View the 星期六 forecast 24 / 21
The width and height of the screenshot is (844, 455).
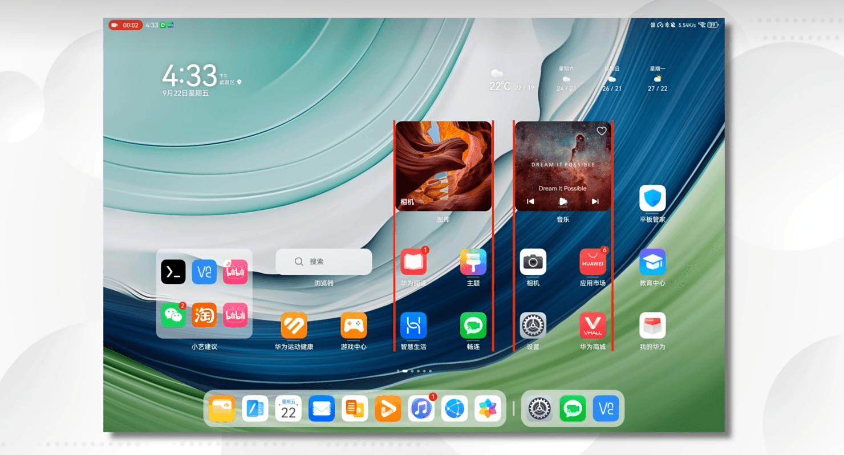tap(566, 79)
